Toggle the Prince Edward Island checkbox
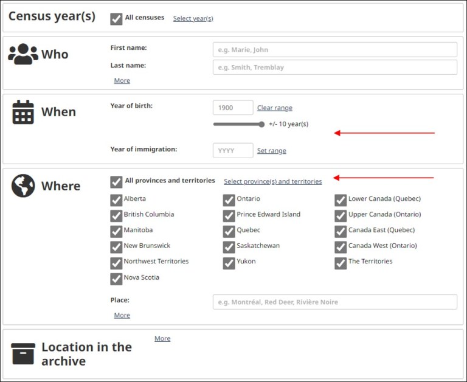Image resolution: width=467 pixels, height=382 pixels. [x=229, y=216]
